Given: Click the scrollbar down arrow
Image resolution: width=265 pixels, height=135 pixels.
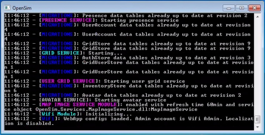Looking at the screenshot, I should click(x=258, y=127).
